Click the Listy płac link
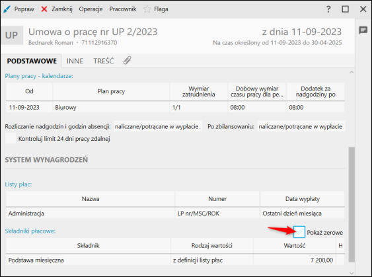This screenshot has width=372, height=277. click(x=19, y=184)
